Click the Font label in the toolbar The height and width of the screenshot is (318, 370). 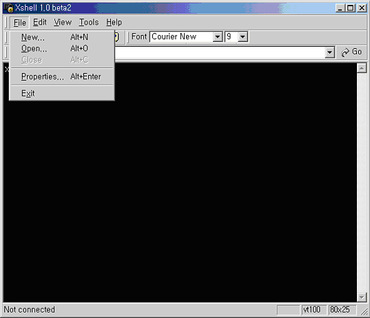point(139,36)
